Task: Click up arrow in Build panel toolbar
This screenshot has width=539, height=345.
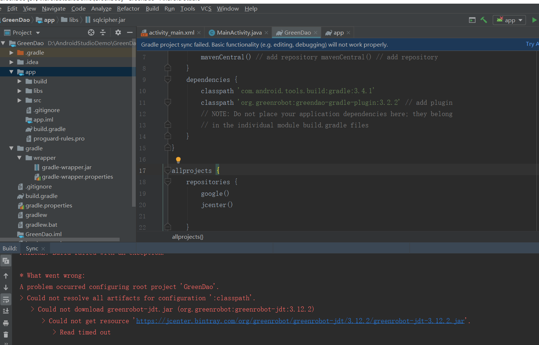Action: 6,275
